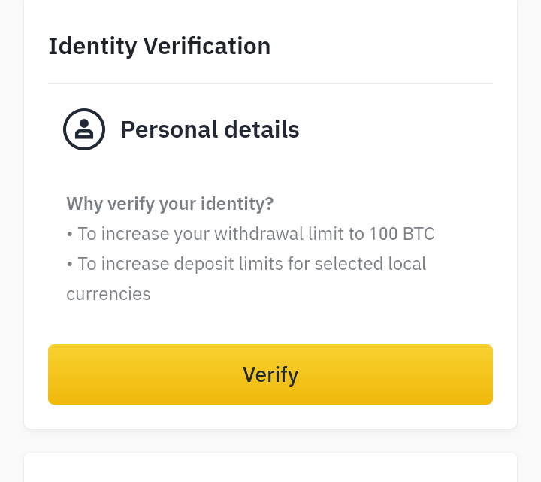Click the "Why verify your identity?" question

point(170,204)
